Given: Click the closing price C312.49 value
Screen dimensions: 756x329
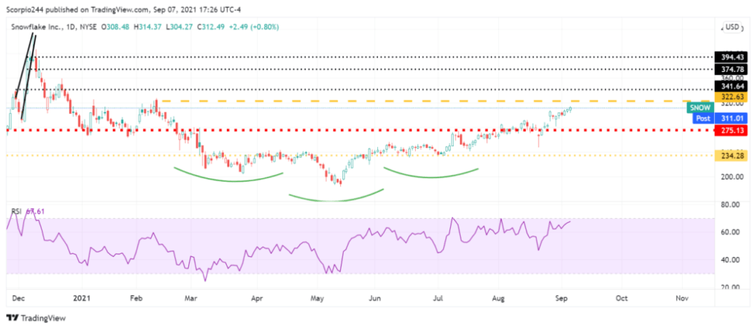Looking at the screenshot, I should tap(211, 27).
